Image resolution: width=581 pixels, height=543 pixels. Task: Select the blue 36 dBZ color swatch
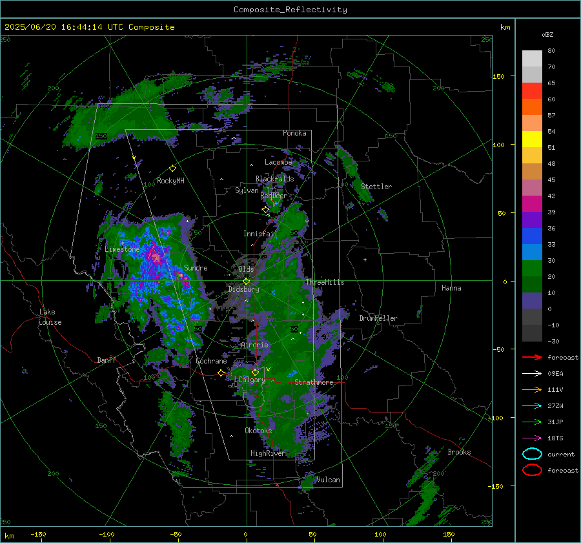[532, 236]
